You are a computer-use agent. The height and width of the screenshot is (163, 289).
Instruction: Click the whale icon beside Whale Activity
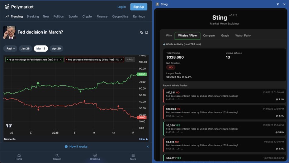coord(164,44)
